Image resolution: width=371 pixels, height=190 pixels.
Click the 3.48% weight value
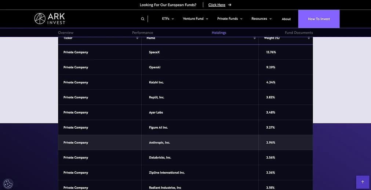pos(270,113)
